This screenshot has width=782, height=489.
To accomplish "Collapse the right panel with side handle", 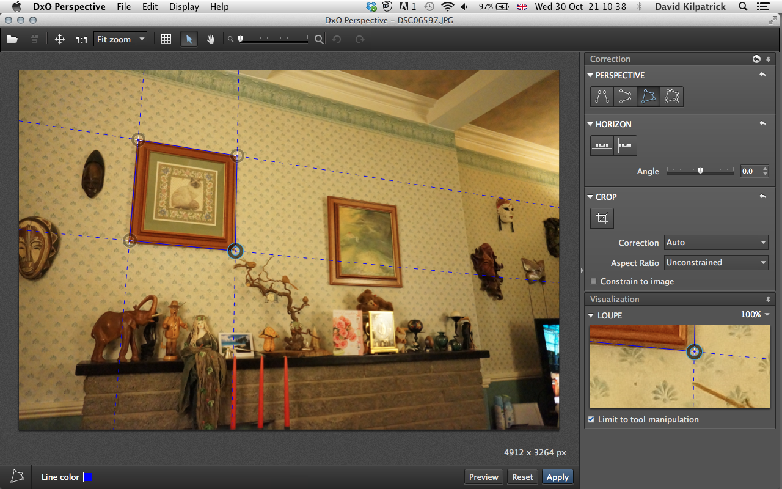I will coord(582,270).
